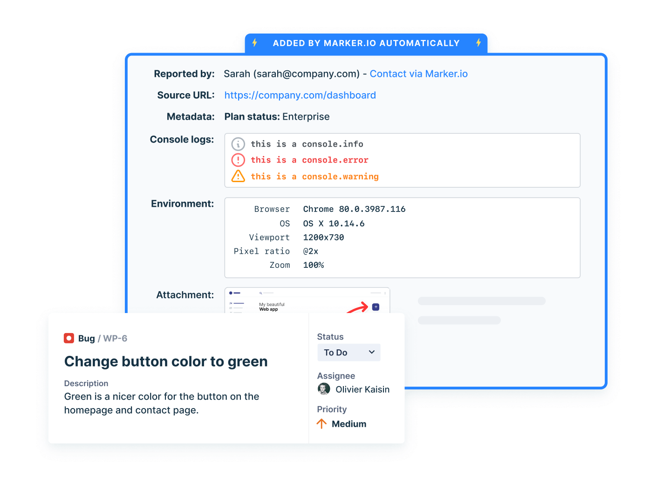The width and height of the screenshot is (656, 477).
Task: Click the 100% zoom value
Action: coord(314,265)
